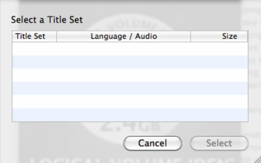This screenshot has height=163, width=261.
Task: Select the first empty table row
Action: [130, 49]
